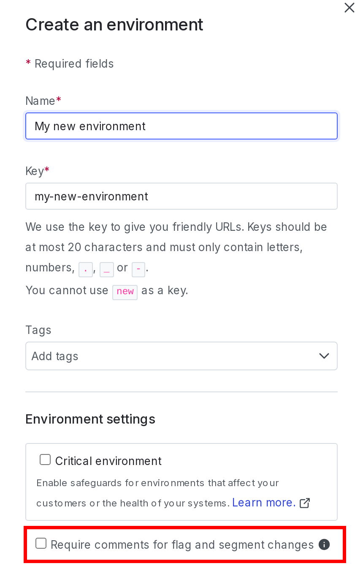Focus the My new environment name field
This screenshot has width=363, height=569.
(181, 126)
